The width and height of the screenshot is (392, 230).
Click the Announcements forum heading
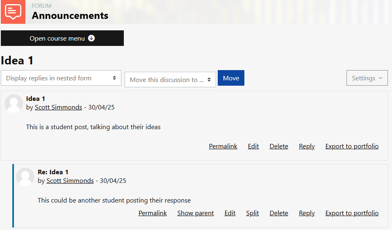point(70,16)
